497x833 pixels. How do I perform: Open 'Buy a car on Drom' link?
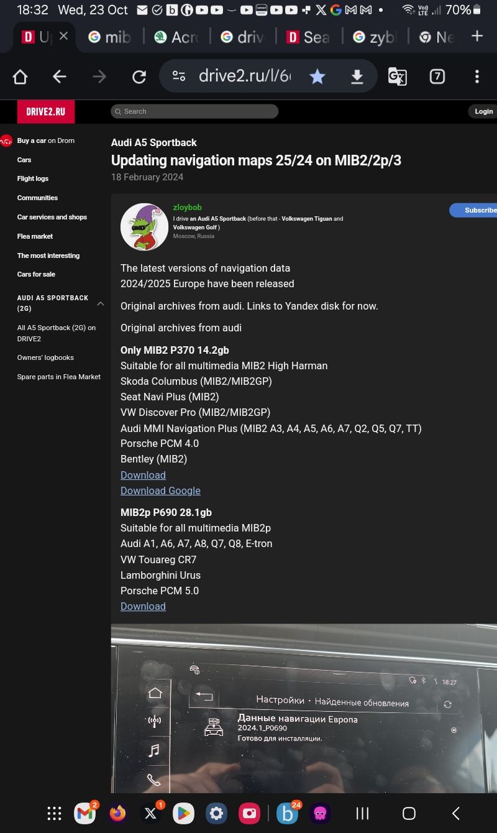[x=46, y=140]
